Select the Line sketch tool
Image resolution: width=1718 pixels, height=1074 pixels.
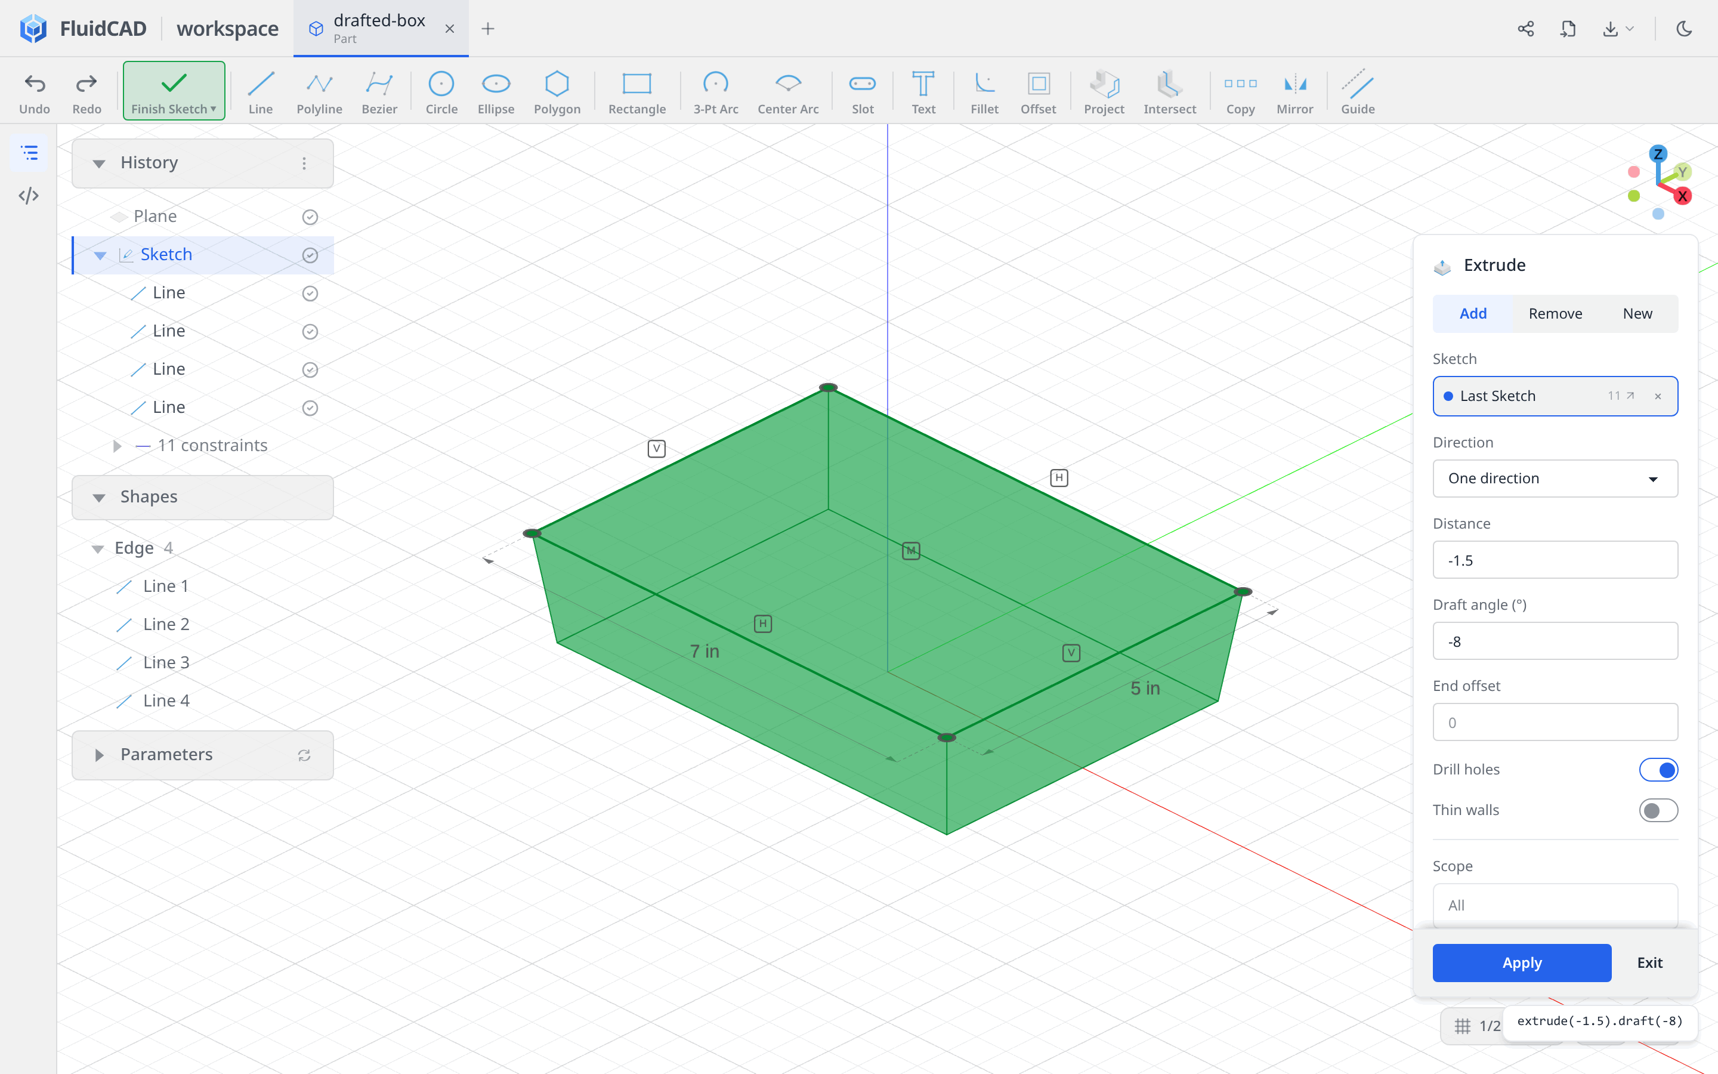(x=261, y=92)
